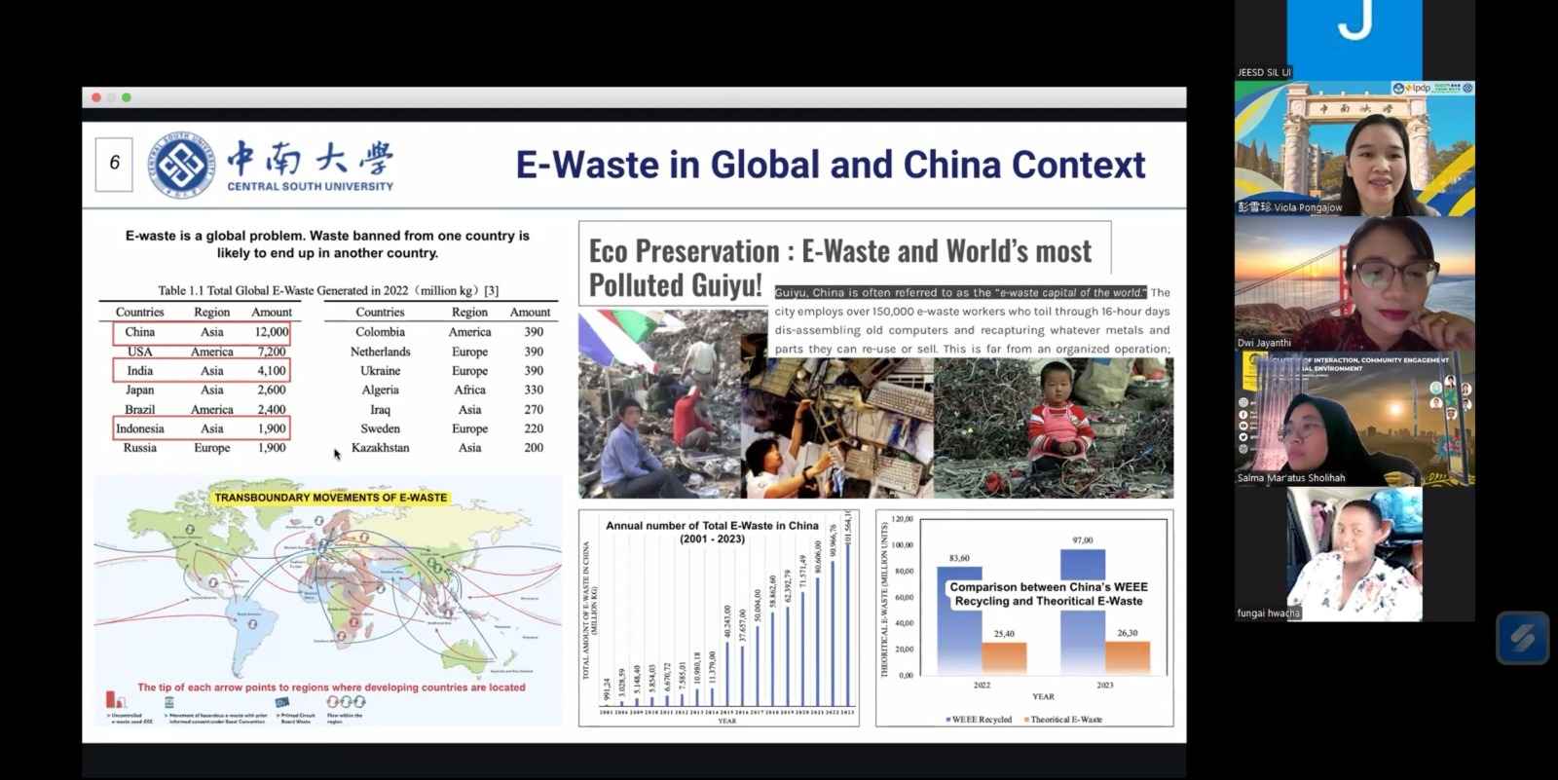The image size is (1558, 780).
Task: Click the Printed Circuit Board Waste legend icon
Action: coord(282,702)
